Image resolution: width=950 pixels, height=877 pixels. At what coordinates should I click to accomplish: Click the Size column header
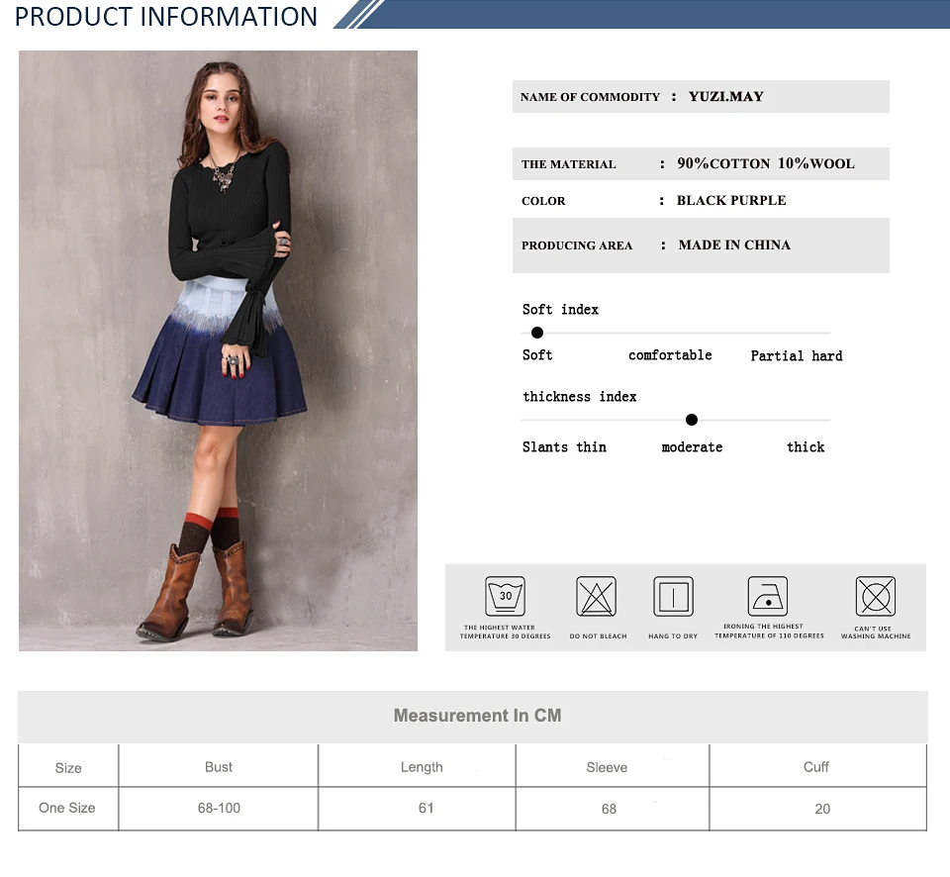click(x=68, y=768)
